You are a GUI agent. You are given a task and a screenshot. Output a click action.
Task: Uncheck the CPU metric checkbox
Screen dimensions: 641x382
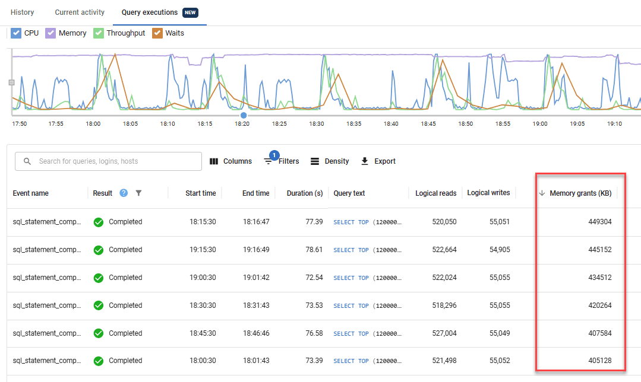click(x=16, y=33)
